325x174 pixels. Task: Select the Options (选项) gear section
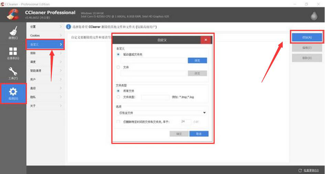click(13, 93)
